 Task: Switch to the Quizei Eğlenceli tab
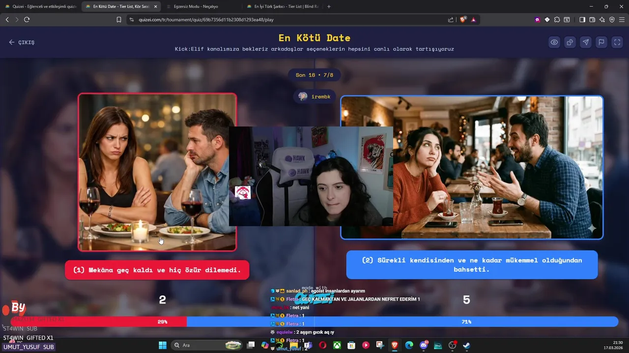pyautogui.click(x=40, y=6)
